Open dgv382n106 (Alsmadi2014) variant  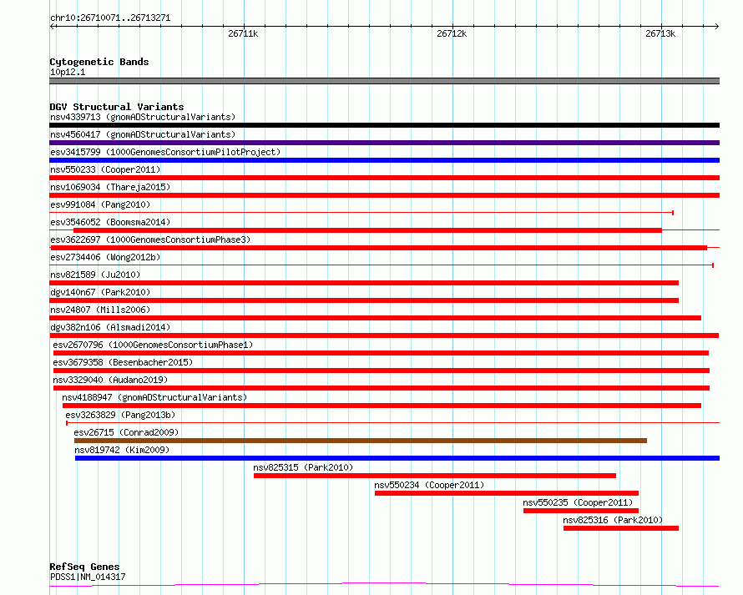tap(110, 327)
